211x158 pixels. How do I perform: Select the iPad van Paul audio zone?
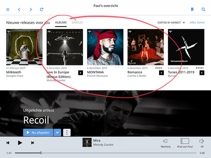pyautogui.click(x=185, y=143)
